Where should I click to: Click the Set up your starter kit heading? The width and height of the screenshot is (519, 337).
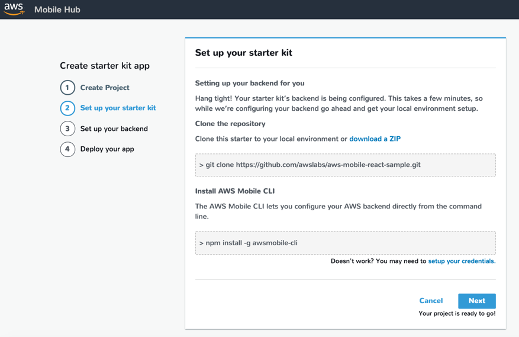pos(243,53)
